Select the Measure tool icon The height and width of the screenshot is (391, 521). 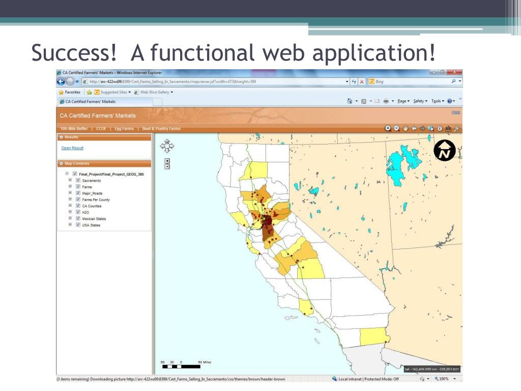(448, 128)
